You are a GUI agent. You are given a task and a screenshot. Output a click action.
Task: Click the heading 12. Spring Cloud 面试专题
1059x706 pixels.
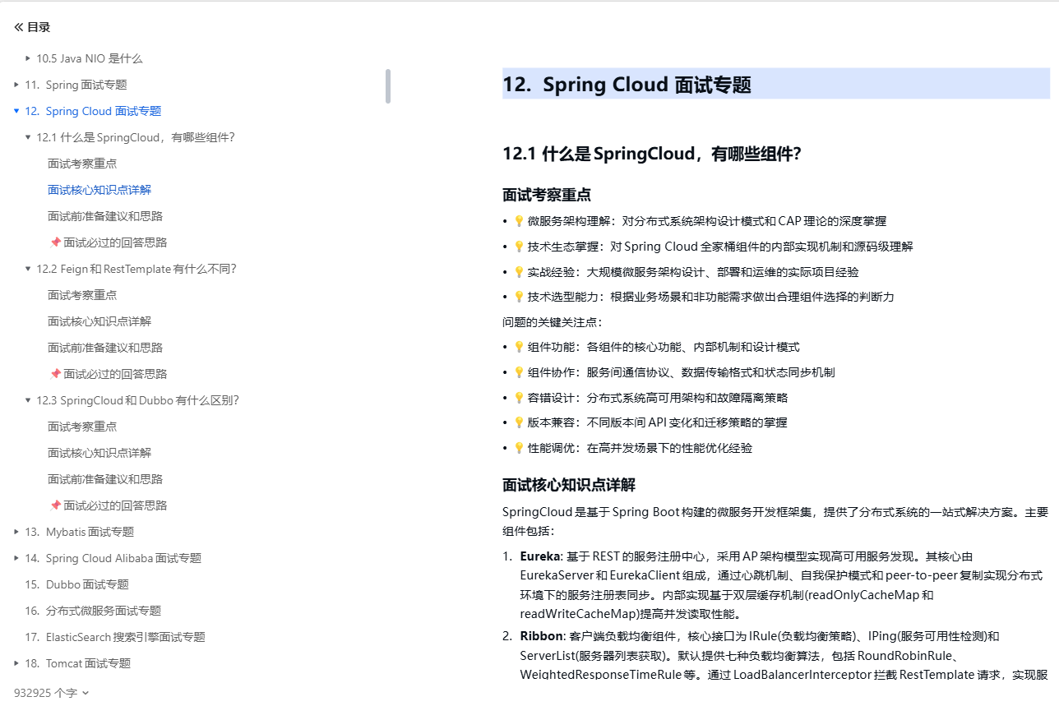[x=627, y=85]
